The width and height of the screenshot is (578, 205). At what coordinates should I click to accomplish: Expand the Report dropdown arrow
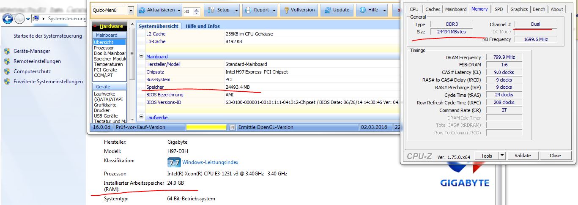click(x=274, y=11)
